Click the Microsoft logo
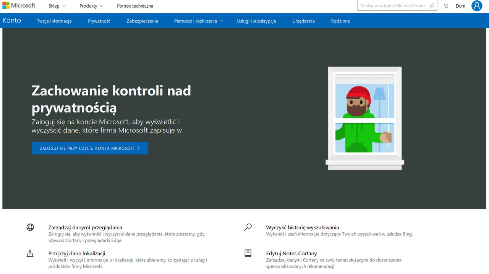Viewport: 489px width, 274px height. (x=19, y=6)
